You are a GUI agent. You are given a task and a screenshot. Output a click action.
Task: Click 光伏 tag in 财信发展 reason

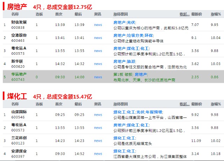point(131,22)
